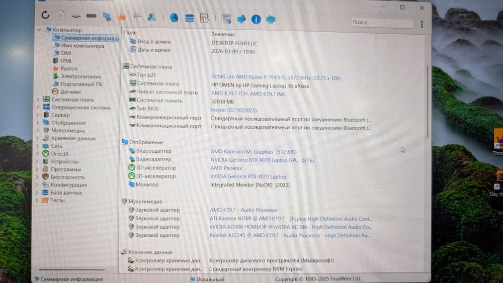Click the horizontal scrollbar under the tree
Viewport: 503px width, 283px height.
(x=72, y=269)
